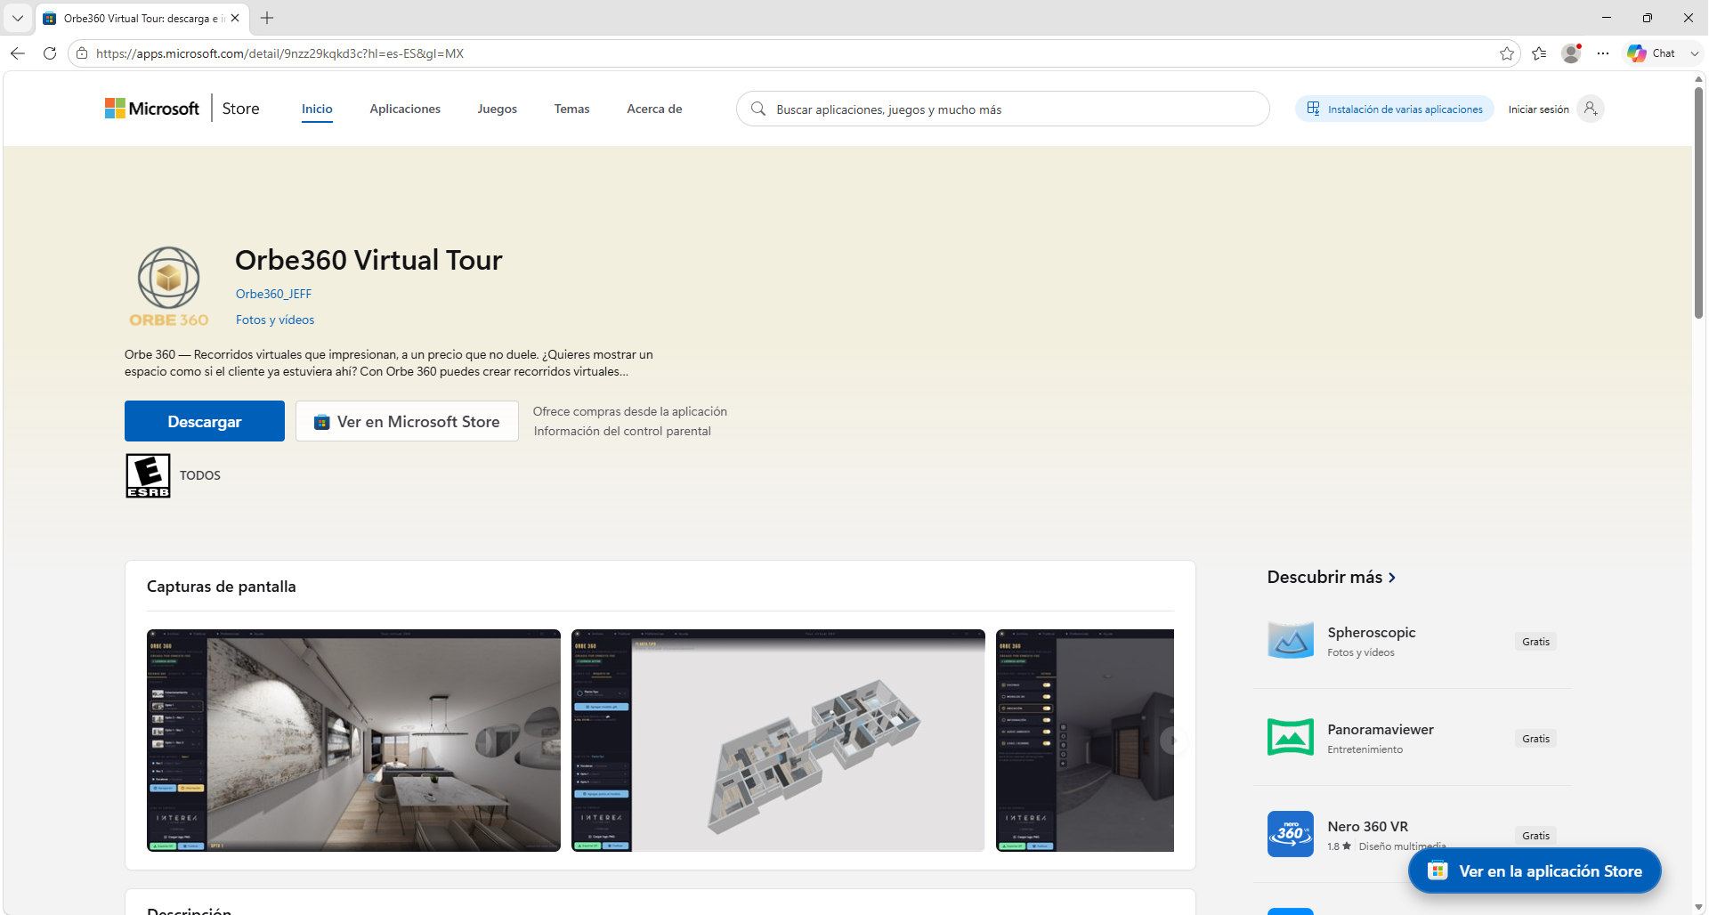Close the Orbe360 Virtual Tour tab

coord(235,18)
